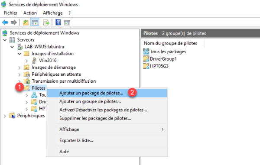Click the Pilotes folder icon in tree

click(27, 88)
